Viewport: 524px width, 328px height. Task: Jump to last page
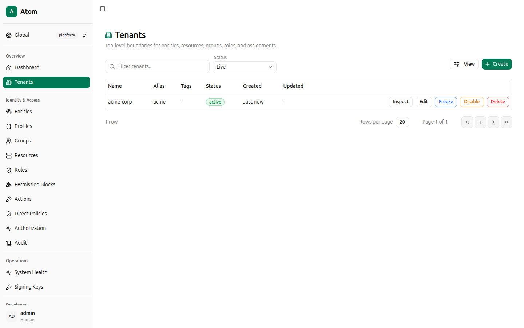click(507, 122)
